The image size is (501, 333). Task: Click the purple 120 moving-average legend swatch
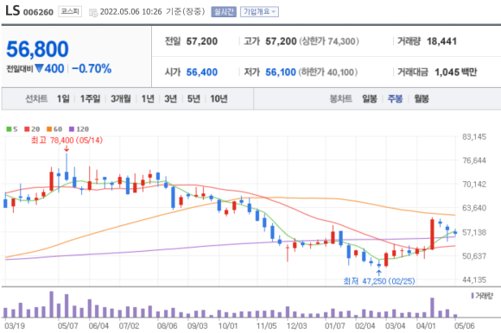tap(72, 129)
